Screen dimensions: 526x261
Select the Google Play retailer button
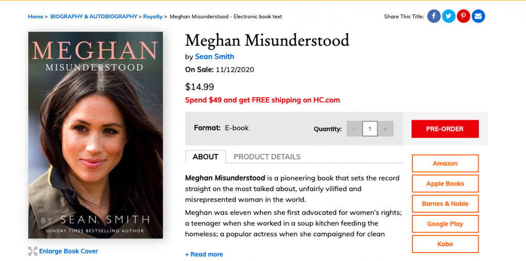point(445,224)
